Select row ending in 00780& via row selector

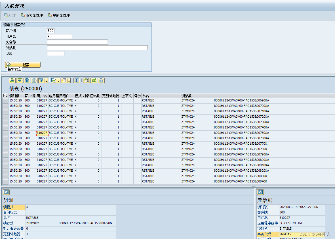click(x=5, y=149)
